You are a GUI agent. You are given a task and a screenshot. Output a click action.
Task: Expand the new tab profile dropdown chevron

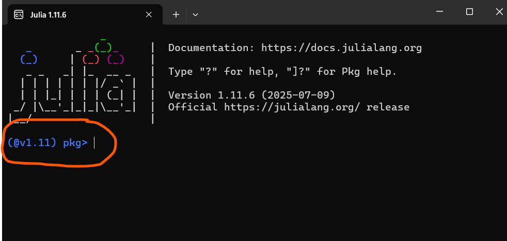point(195,14)
